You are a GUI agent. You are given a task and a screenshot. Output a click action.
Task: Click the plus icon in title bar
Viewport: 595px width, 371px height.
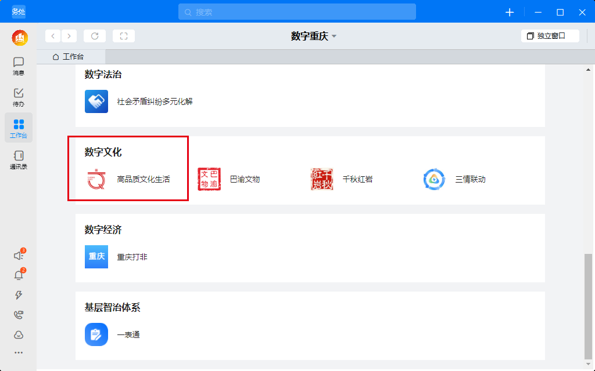click(x=510, y=13)
